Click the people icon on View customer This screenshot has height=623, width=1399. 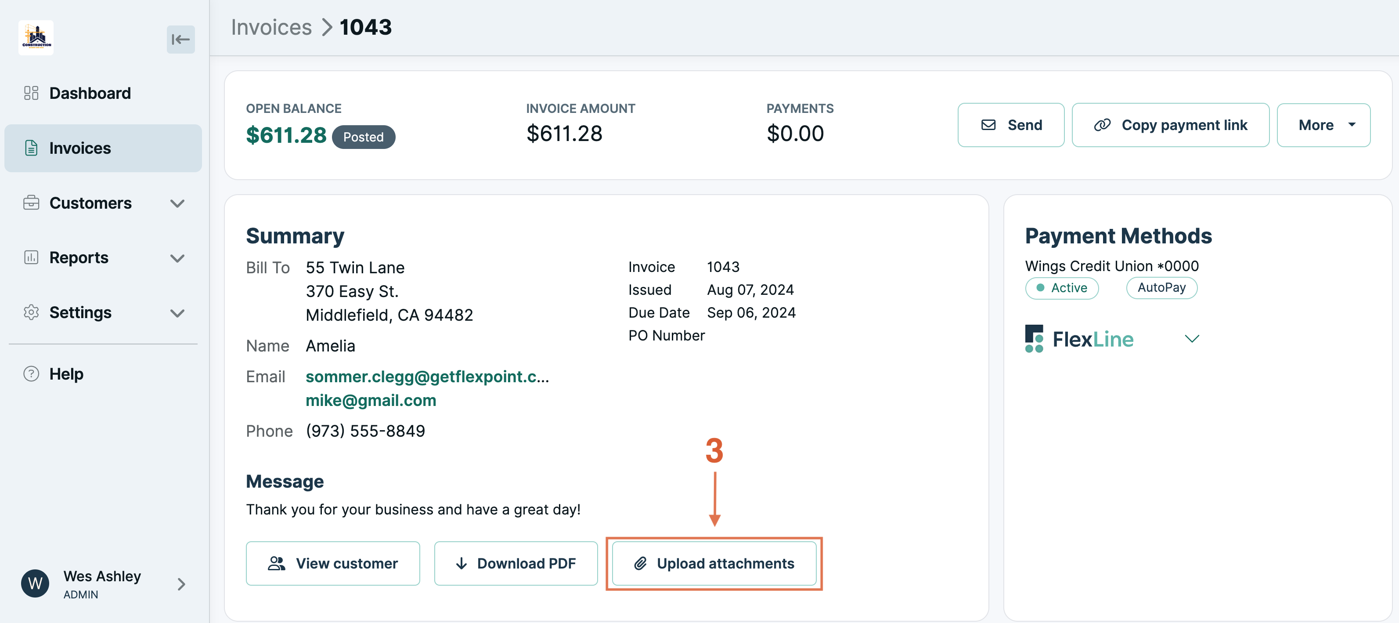tap(277, 563)
